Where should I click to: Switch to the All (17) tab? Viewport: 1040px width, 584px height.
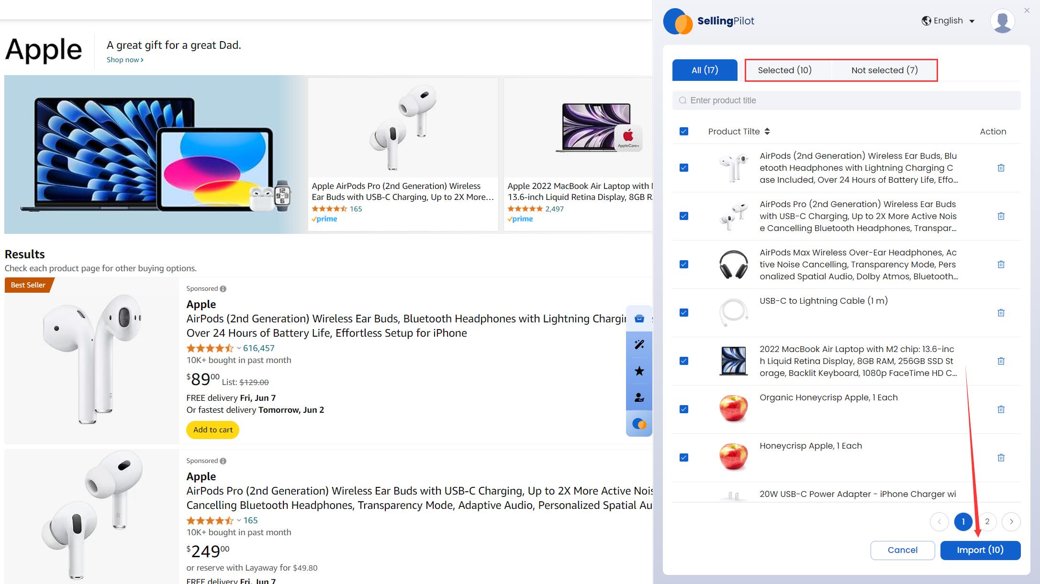point(705,70)
